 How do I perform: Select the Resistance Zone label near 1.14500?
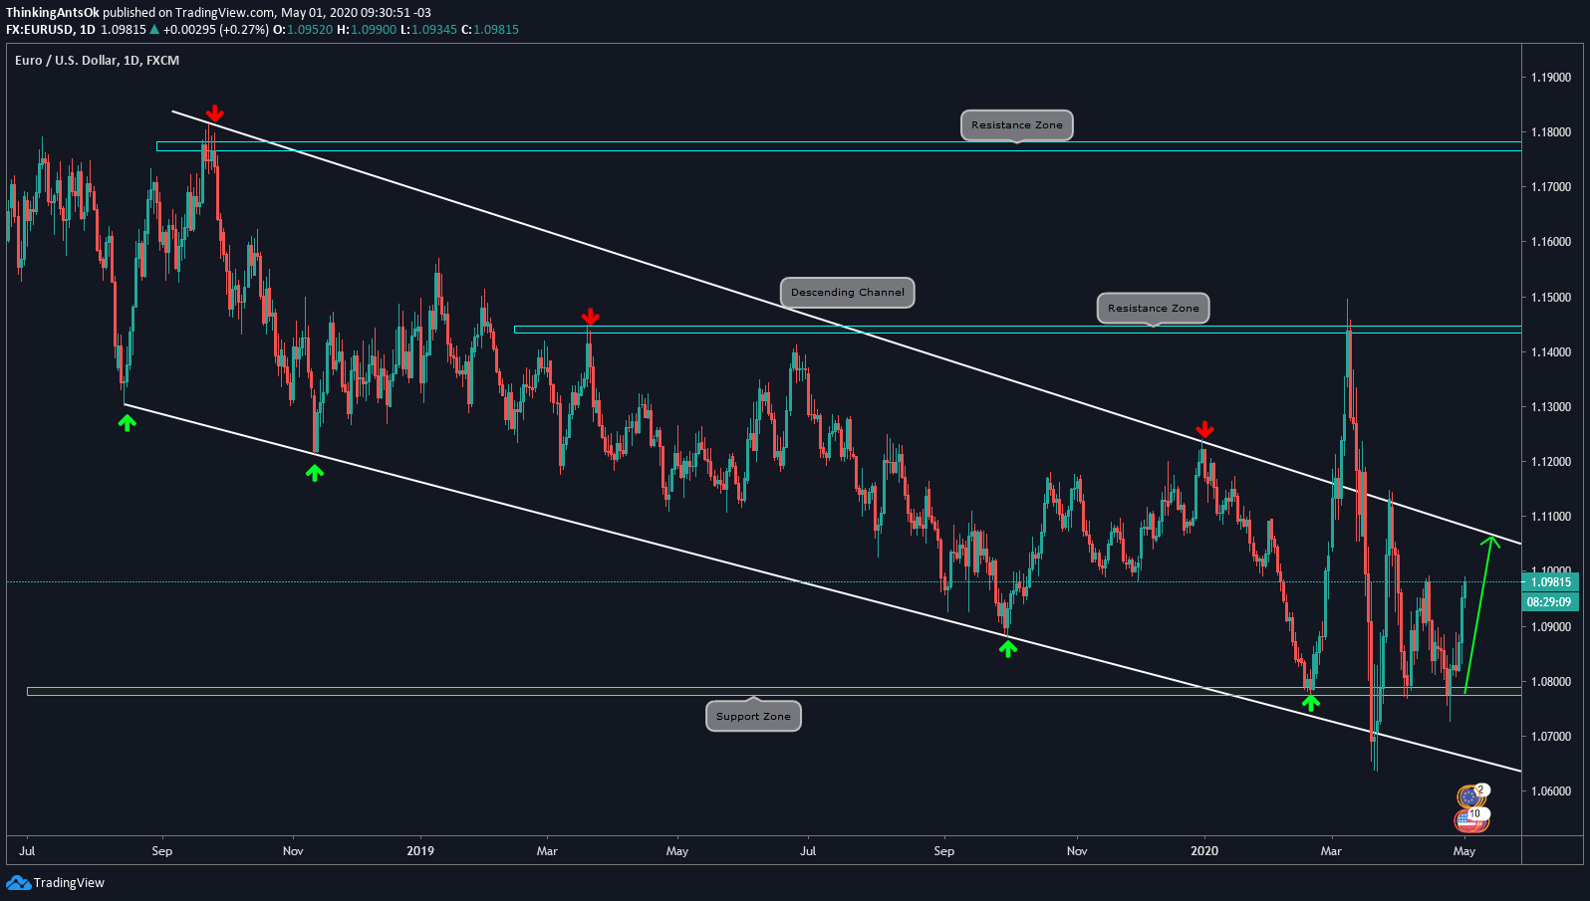click(1153, 309)
